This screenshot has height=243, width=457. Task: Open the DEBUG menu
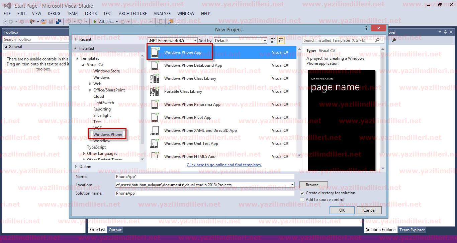[54, 14]
